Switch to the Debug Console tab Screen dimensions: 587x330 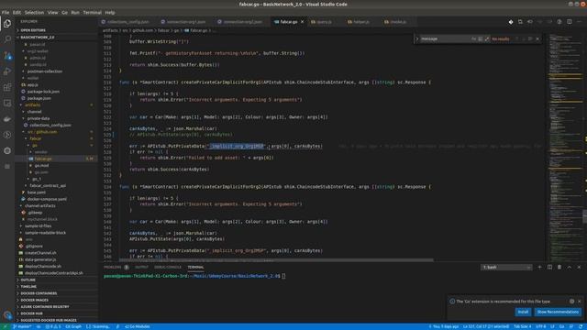click(x=168, y=267)
